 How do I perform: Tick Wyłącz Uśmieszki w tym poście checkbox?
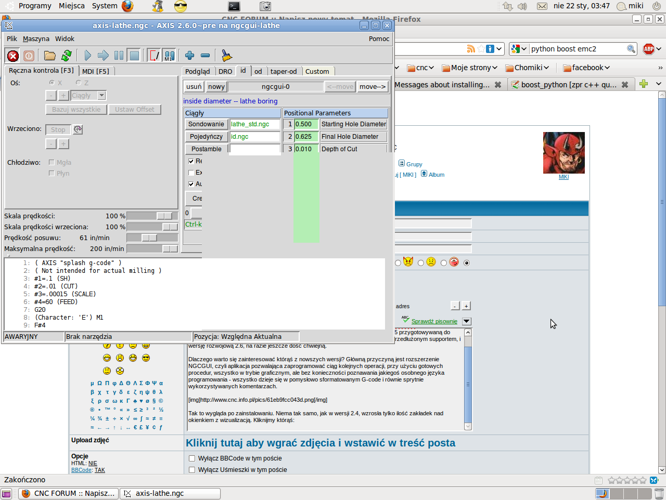[x=191, y=470]
